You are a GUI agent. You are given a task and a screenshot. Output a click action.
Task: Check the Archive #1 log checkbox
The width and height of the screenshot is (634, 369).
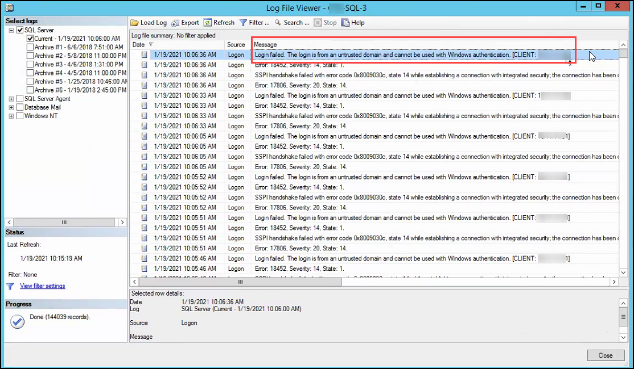(30, 47)
